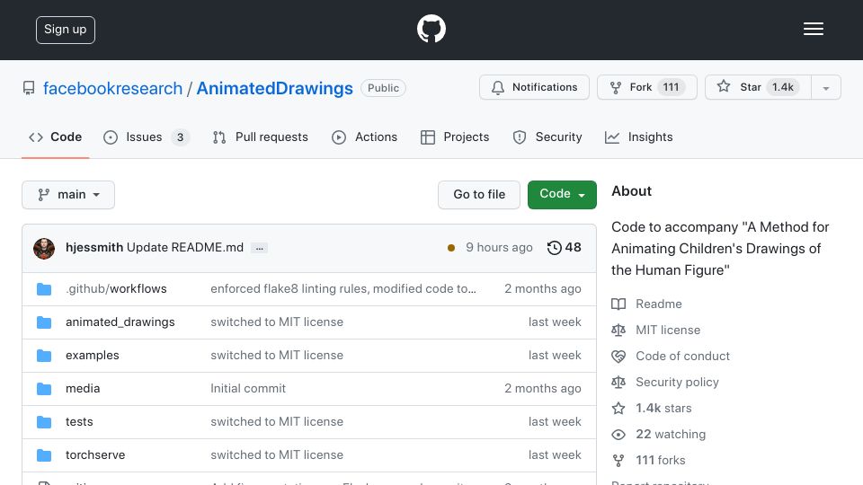
Task: Switch to the Issues tab
Action: point(146,137)
